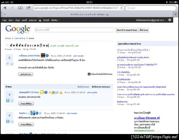Tap the Safari forward arrow

(x=13, y=8)
